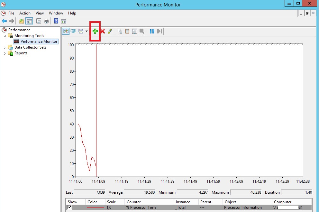
Task: Freeze the display with the pause button
Action: pos(152,31)
